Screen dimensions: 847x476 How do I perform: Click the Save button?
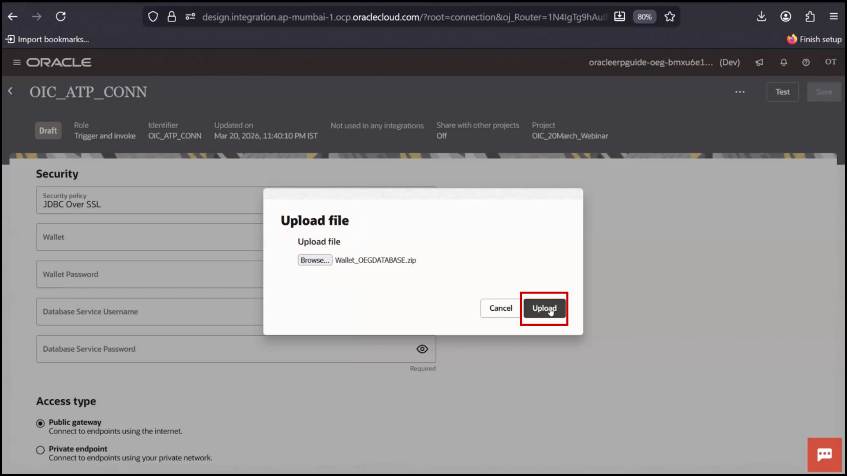click(824, 92)
